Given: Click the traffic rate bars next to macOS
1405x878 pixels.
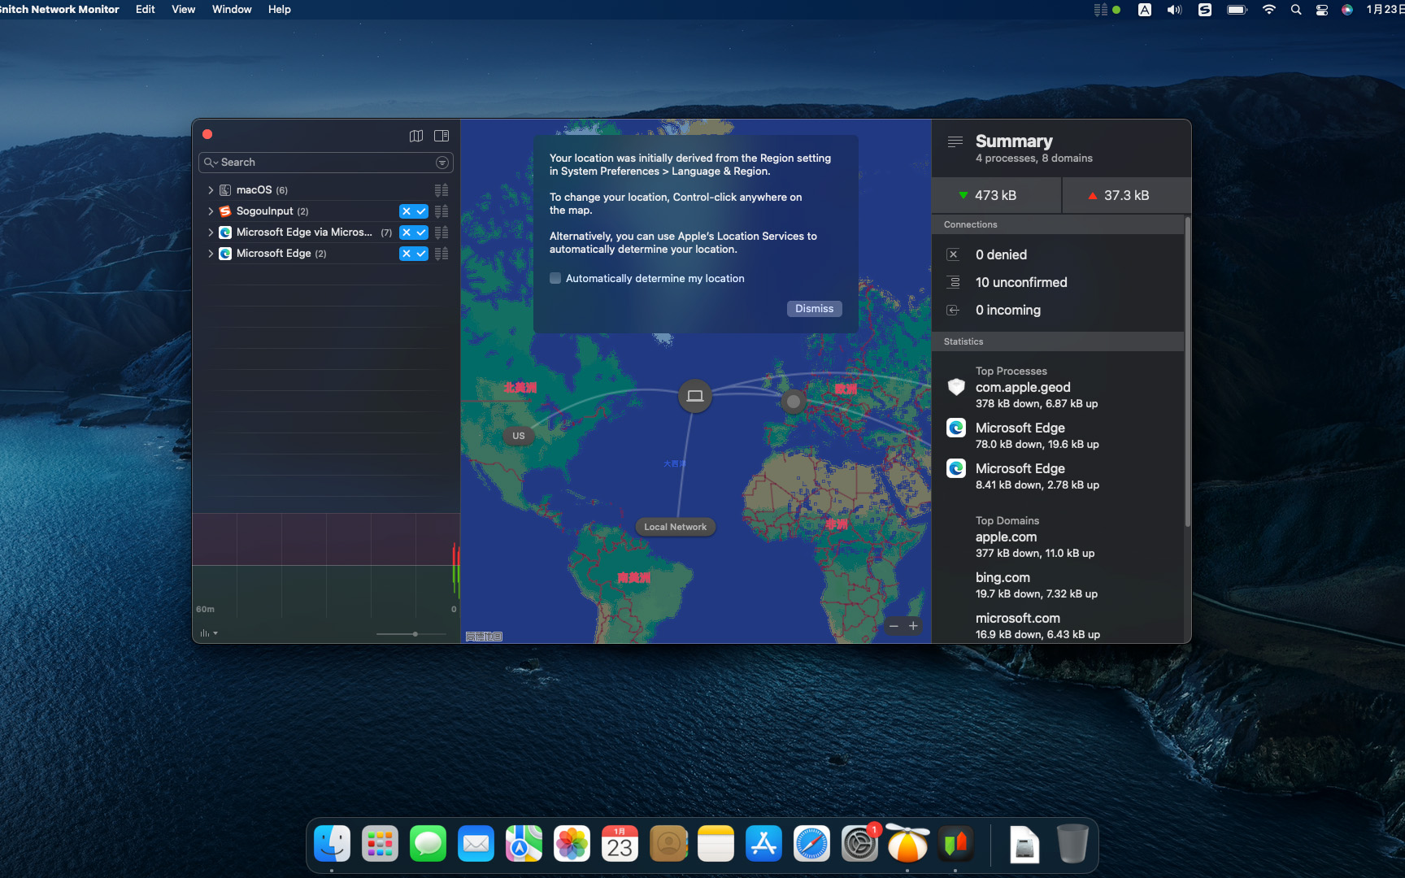Looking at the screenshot, I should coord(442,189).
